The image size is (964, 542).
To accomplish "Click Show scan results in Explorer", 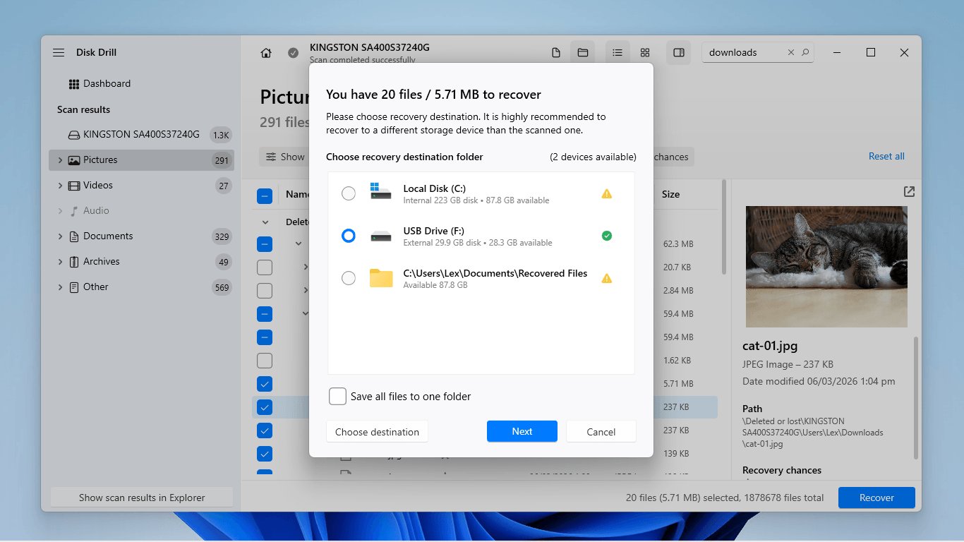I will pyautogui.click(x=142, y=498).
